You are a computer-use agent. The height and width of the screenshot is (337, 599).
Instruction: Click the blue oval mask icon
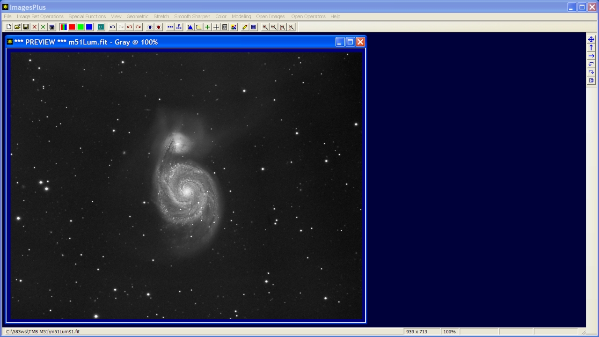coord(150,27)
